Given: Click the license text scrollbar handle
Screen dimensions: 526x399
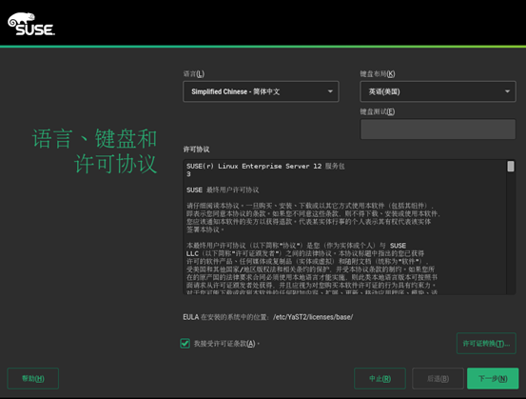Looking at the screenshot, I should click(511, 167).
